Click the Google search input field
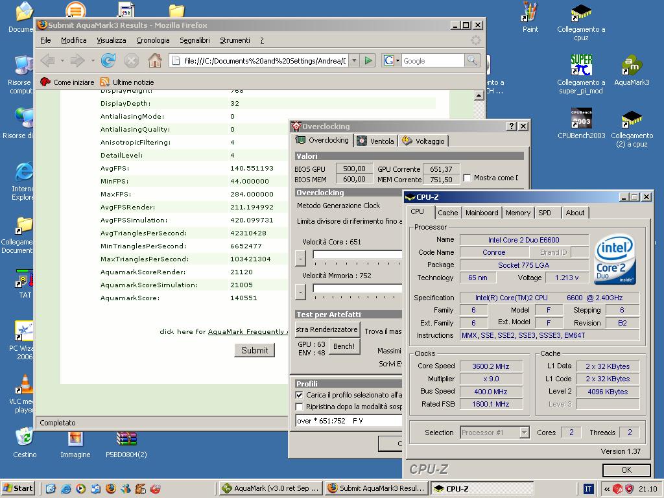The height and width of the screenshot is (498, 664). pos(433,60)
